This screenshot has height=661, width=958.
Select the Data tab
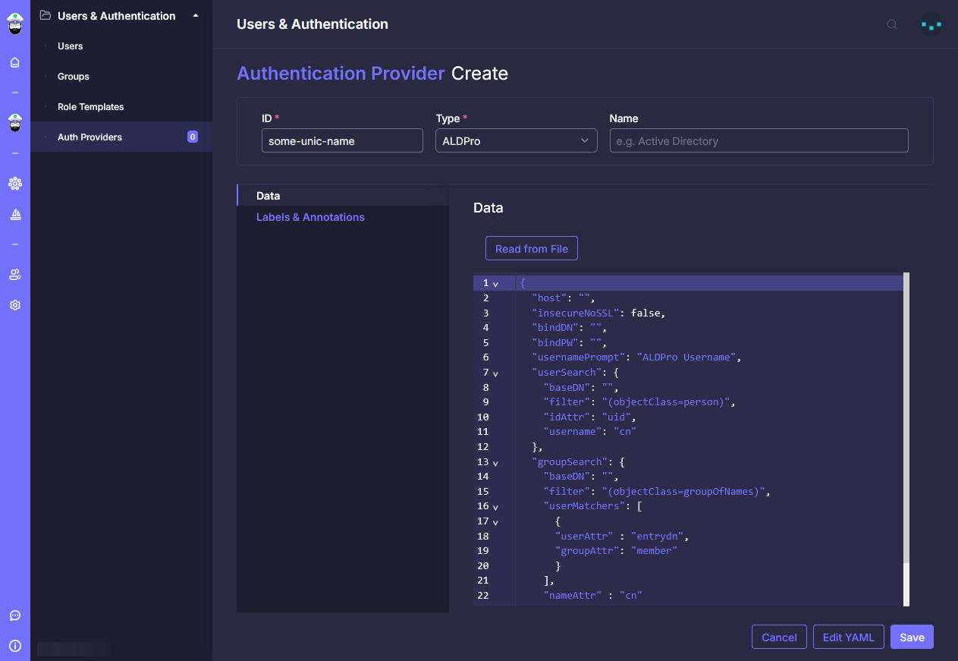[269, 196]
